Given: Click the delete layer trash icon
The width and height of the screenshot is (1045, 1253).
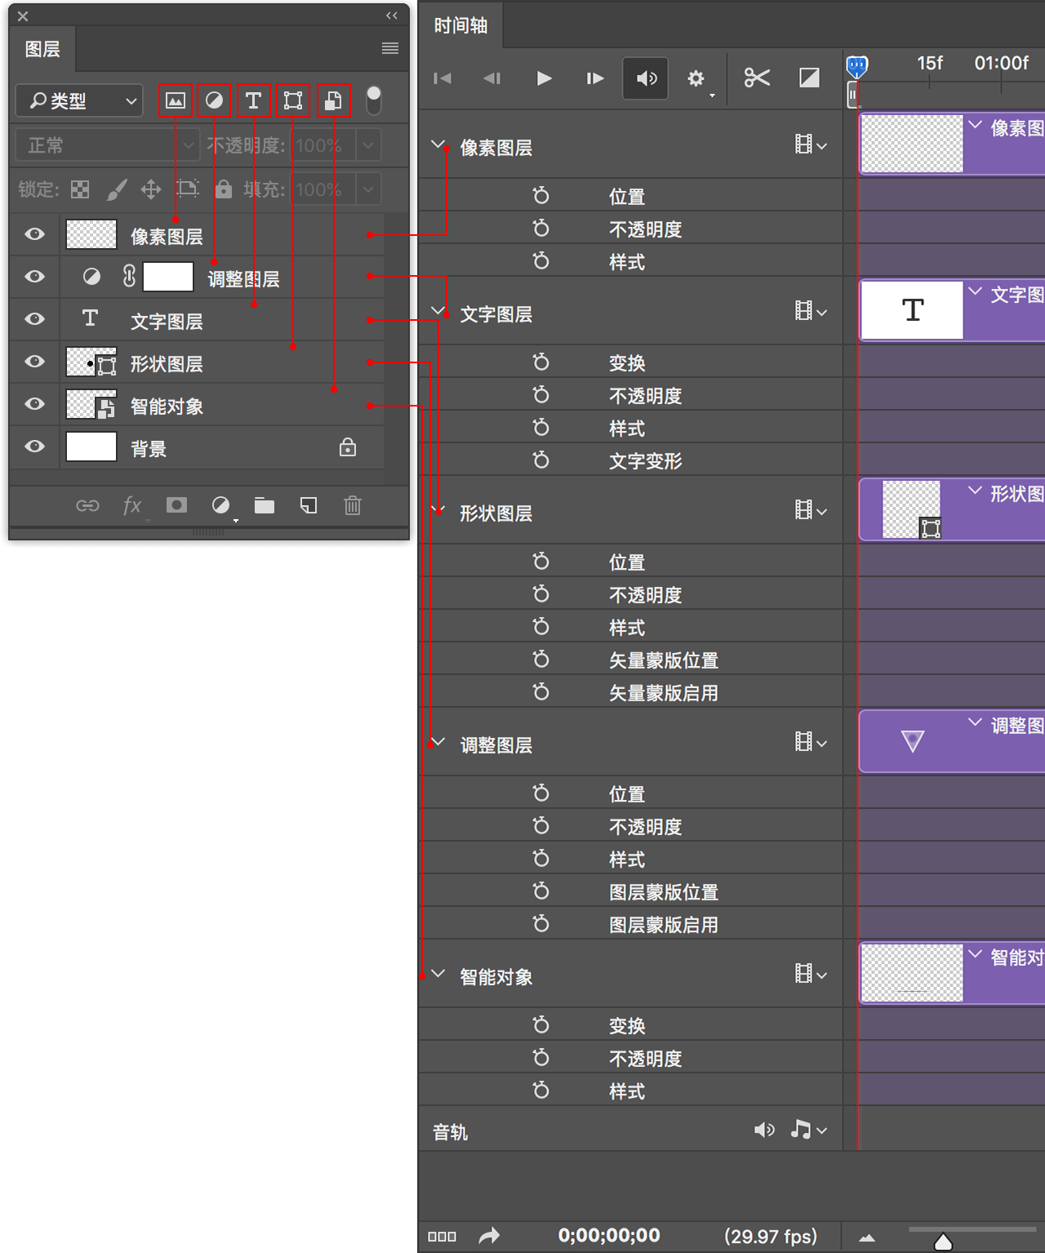Looking at the screenshot, I should 353,506.
